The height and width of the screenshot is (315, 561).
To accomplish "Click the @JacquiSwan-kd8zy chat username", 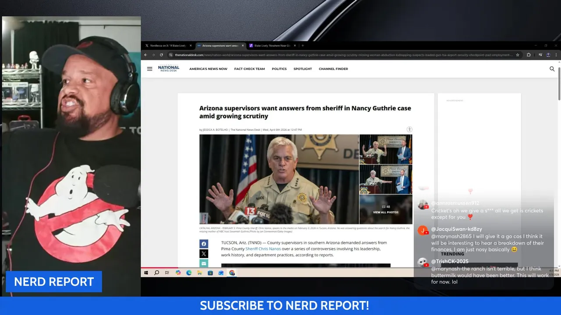I will [456, 229].
